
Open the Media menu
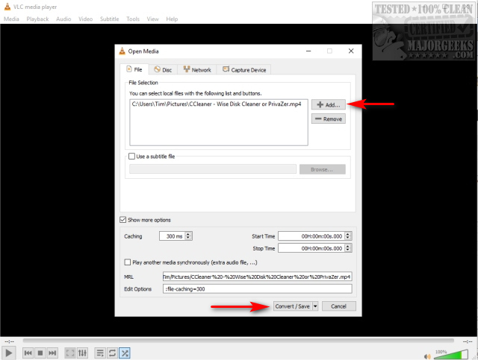(11, 19)
